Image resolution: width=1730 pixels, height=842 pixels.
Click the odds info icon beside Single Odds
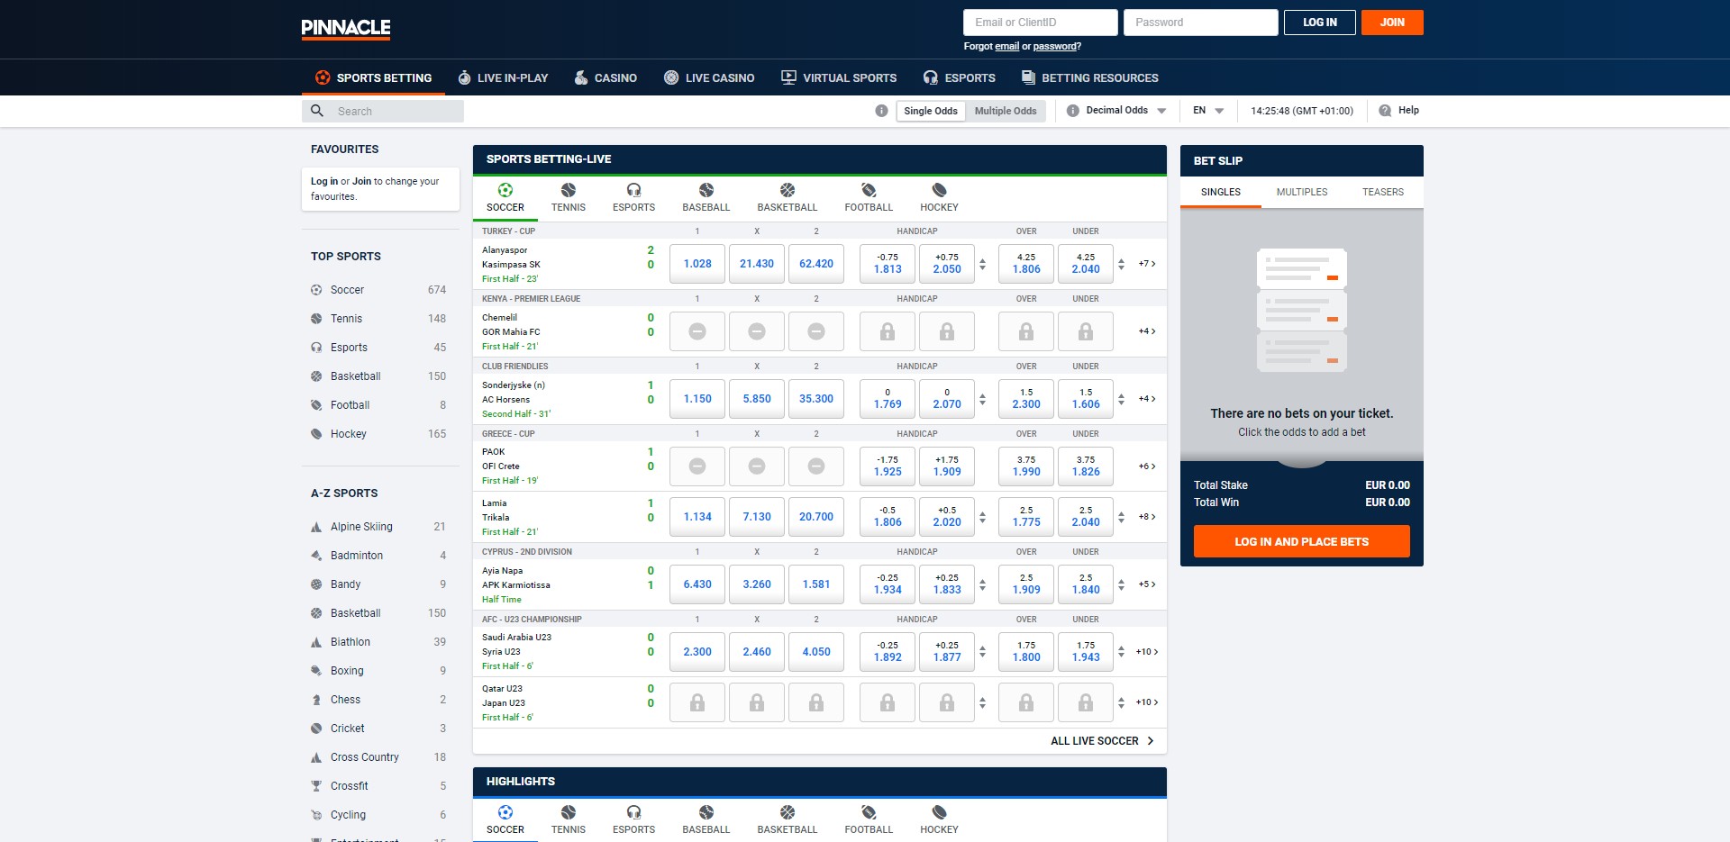(x=881, y=111)
